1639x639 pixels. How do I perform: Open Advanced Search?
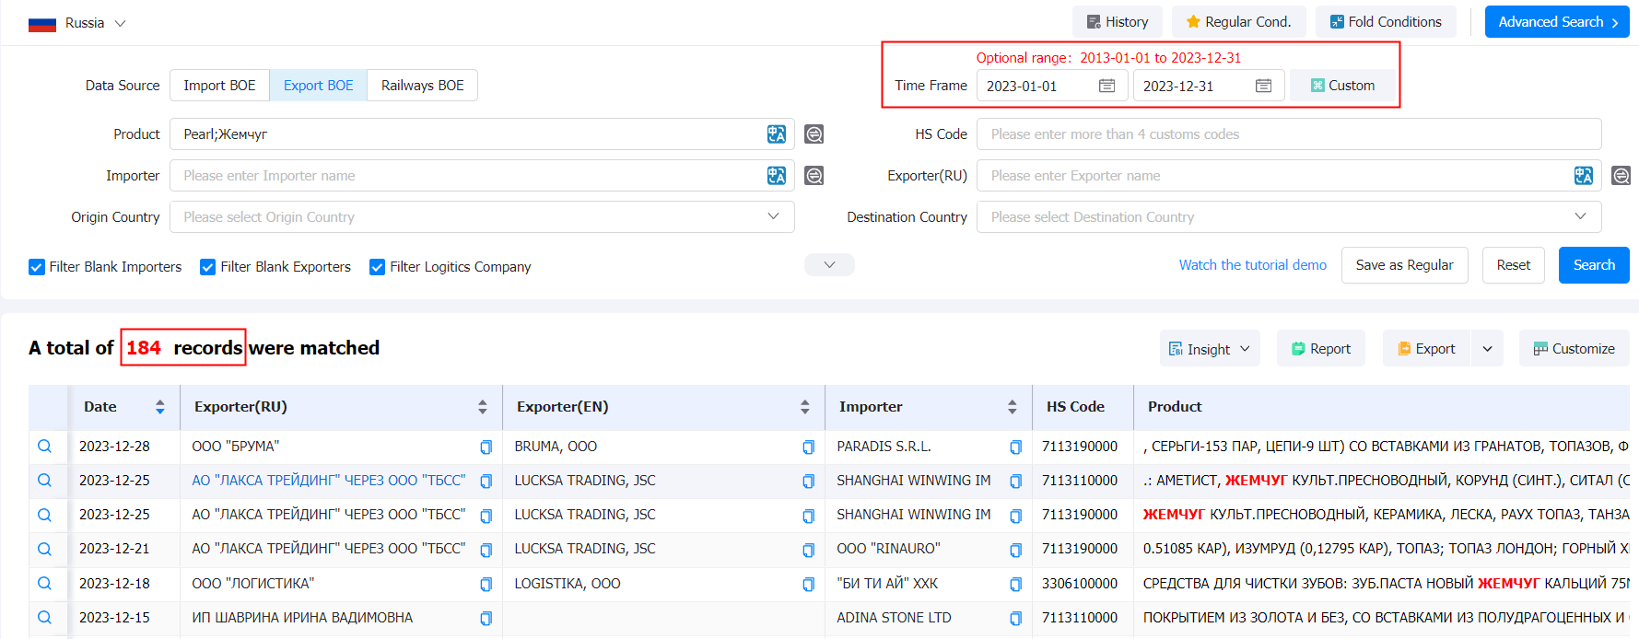1557,22
